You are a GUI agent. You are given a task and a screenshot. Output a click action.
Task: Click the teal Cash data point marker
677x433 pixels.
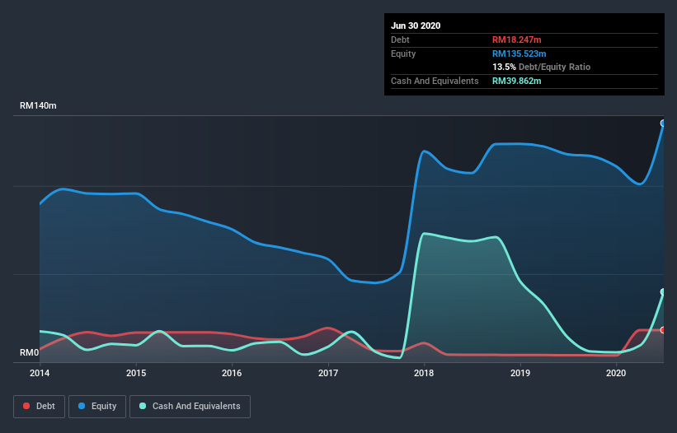pos(663,292)
